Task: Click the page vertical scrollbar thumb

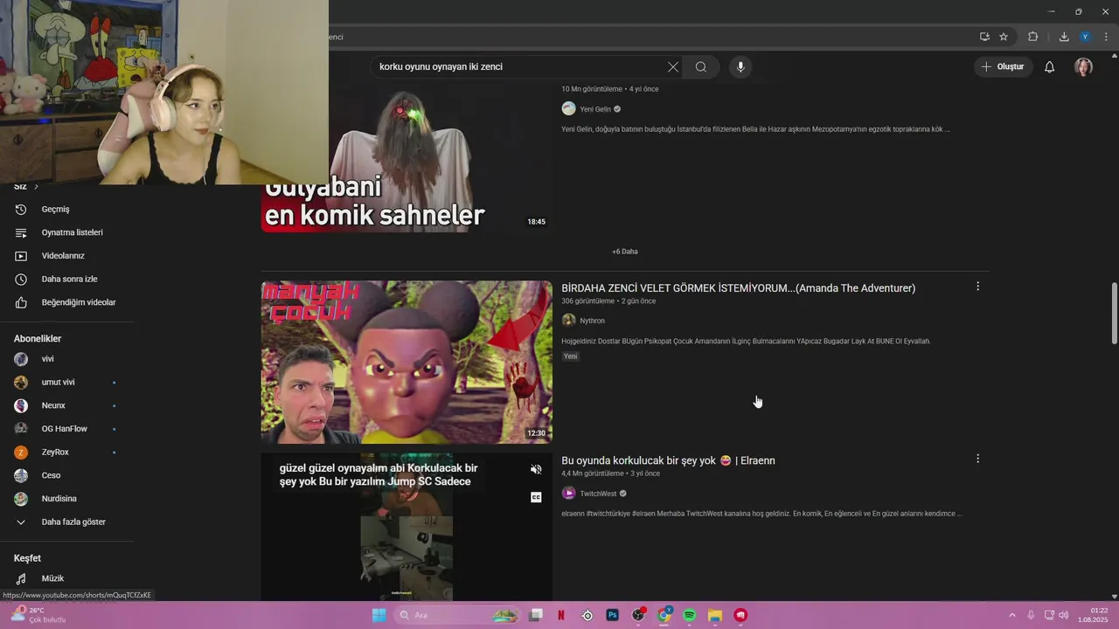Action: tap(1114, 313)
